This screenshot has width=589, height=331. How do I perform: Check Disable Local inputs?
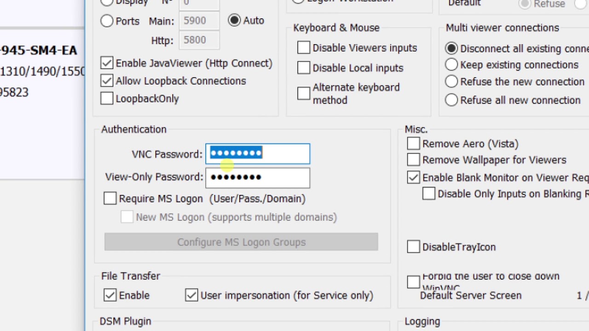click(304, 68)
